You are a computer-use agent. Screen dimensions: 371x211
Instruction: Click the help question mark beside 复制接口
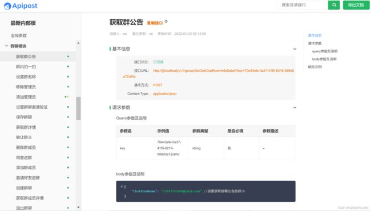click(166, 22)
